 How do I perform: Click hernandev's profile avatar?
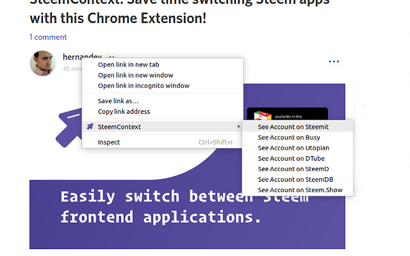[x=43, y=63]
